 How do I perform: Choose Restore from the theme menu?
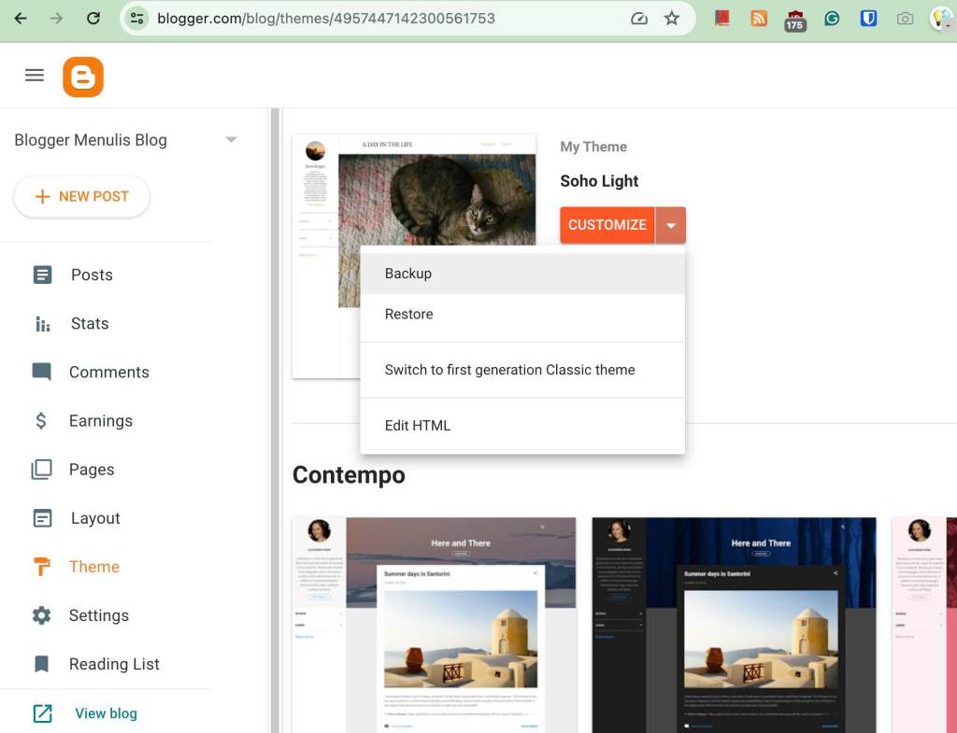(522, 314)
